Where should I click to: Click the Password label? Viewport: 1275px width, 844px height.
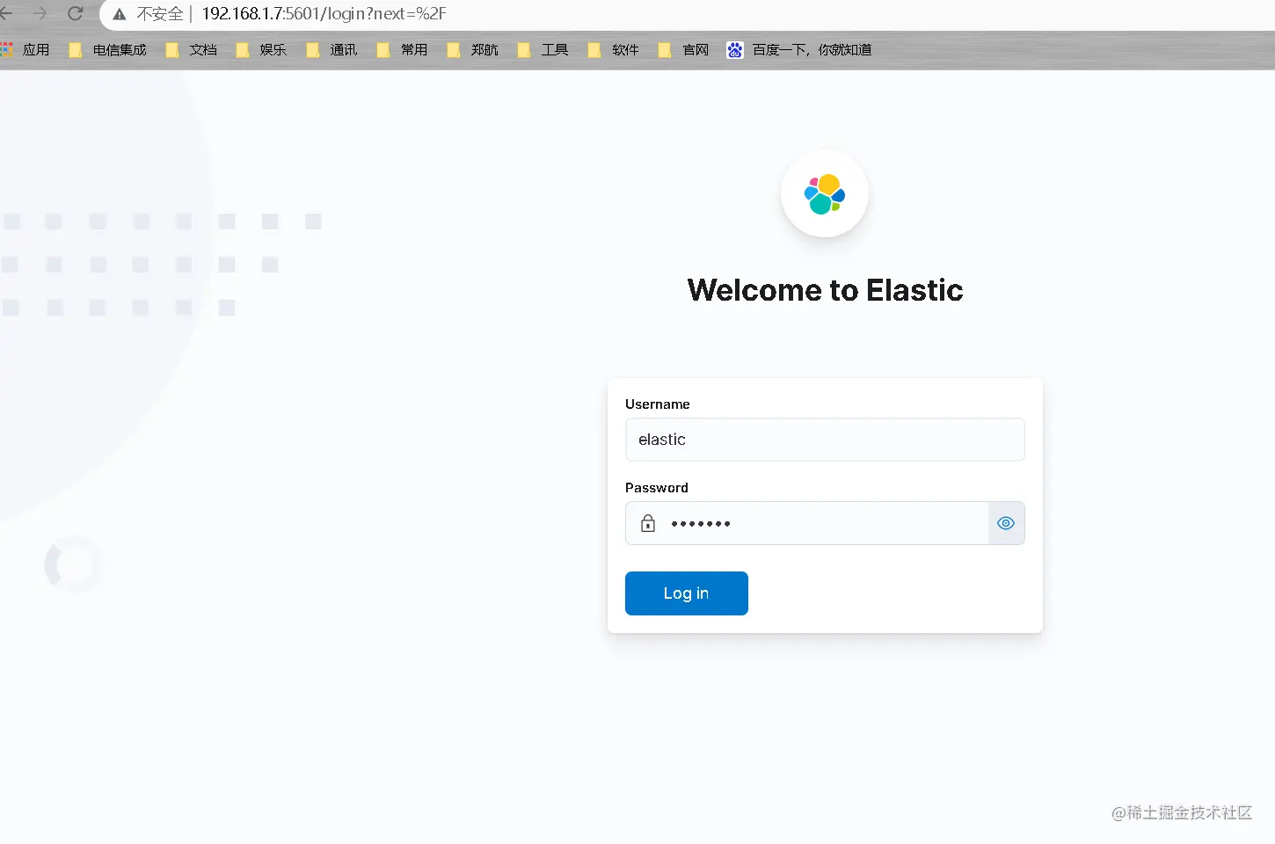click(x=657, y=488)
